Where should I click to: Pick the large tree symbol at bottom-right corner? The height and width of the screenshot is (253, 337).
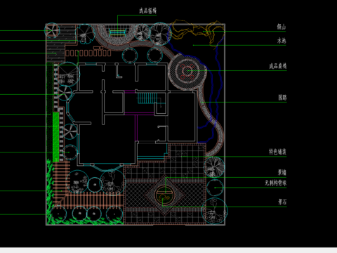214,212
